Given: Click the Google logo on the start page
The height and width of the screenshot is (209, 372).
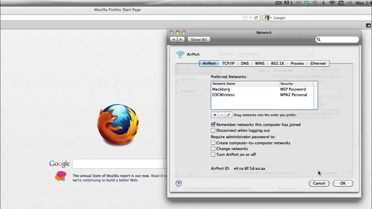Looking at the screenshot, I should (59, 163).
